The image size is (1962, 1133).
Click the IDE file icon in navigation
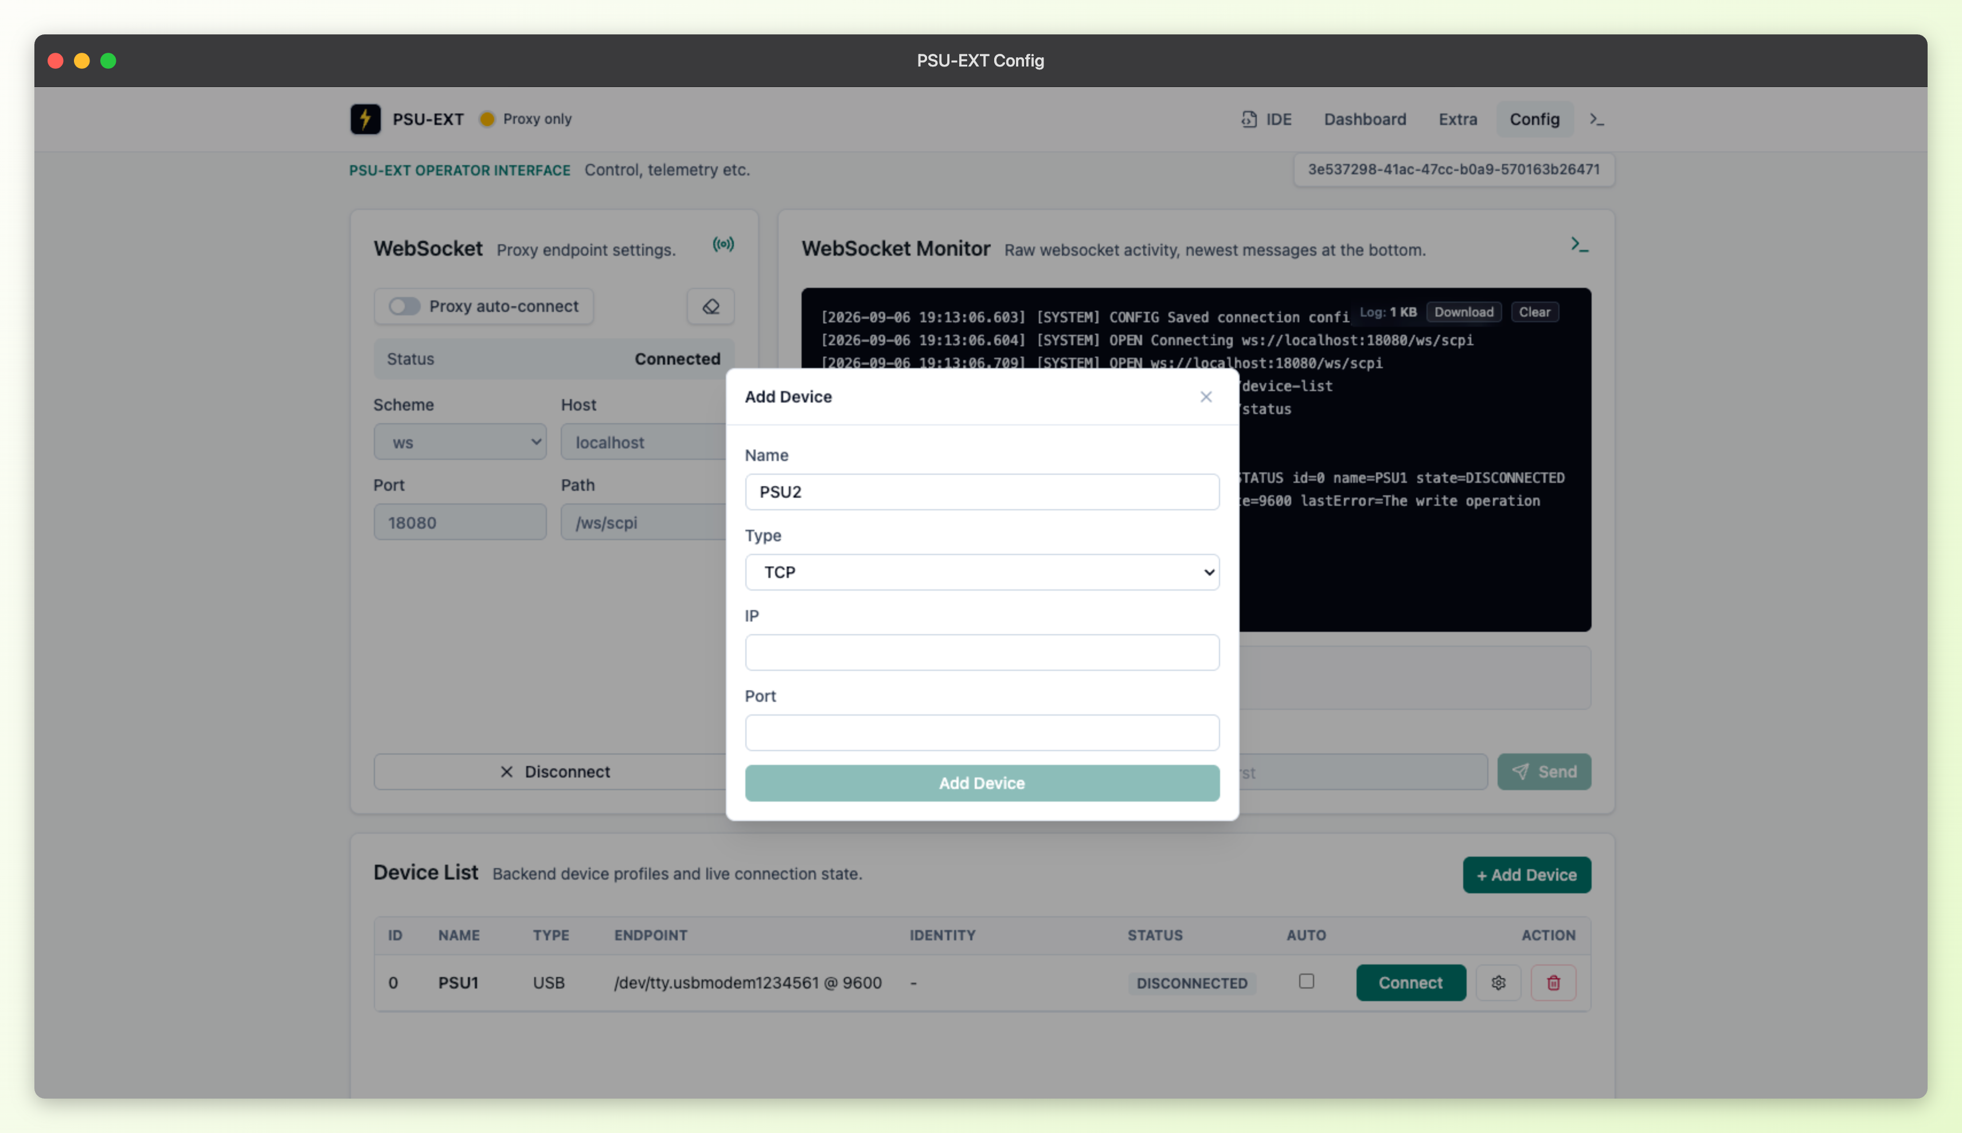tap(1249, 119)
